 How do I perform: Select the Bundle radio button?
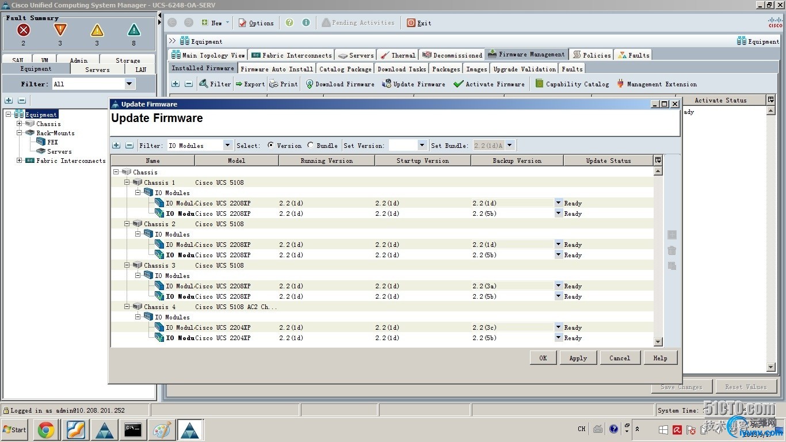[311, 146]
